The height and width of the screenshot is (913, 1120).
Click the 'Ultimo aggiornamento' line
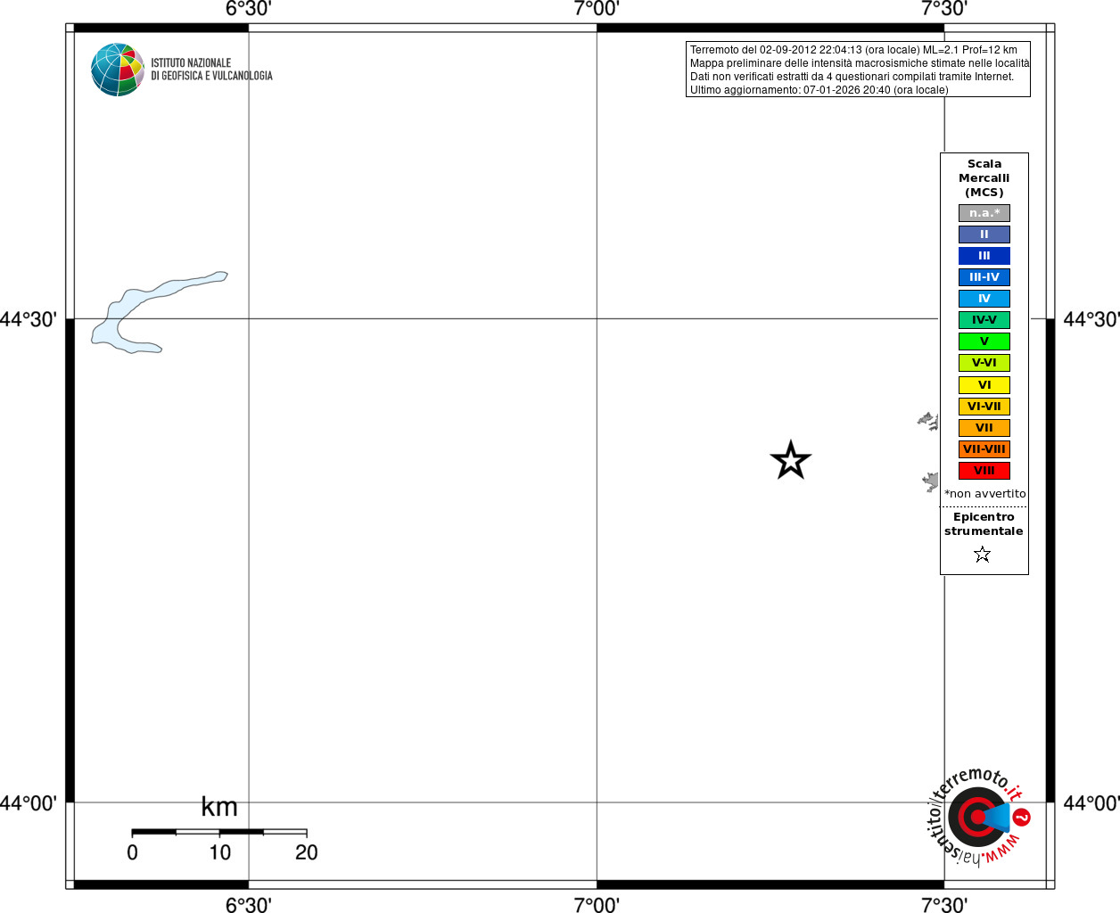819,90
